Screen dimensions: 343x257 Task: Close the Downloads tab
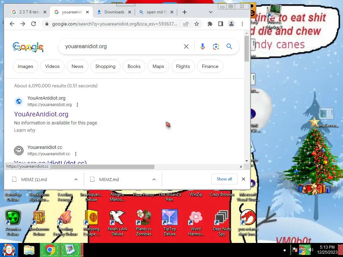130,12
